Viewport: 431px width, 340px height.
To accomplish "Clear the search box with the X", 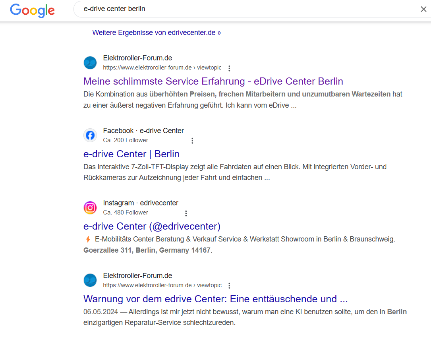I will [x=423, y=9].
